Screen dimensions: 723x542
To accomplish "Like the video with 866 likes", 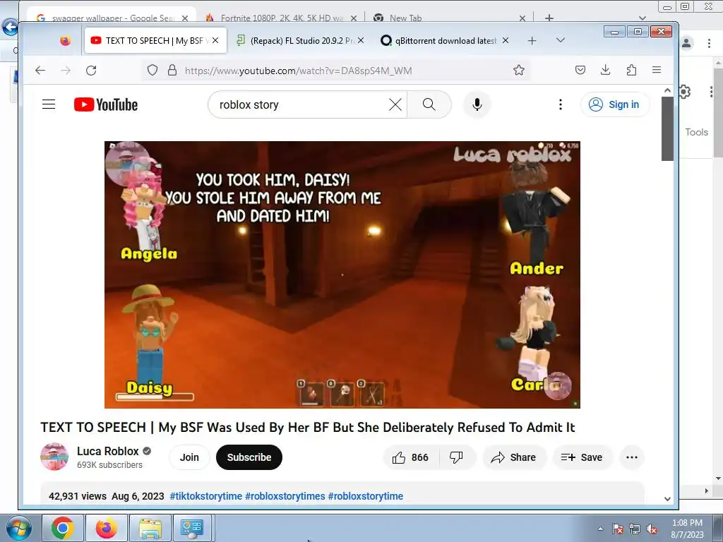I will (x=411, y=457).
